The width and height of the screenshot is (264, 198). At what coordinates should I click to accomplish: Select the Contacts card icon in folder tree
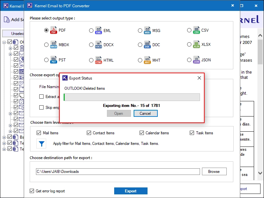21,78
